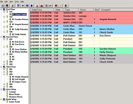The width and height of the screenshot is (133, 104).
Task: Sort by the Occupant column header
Action: pos(116,10)
